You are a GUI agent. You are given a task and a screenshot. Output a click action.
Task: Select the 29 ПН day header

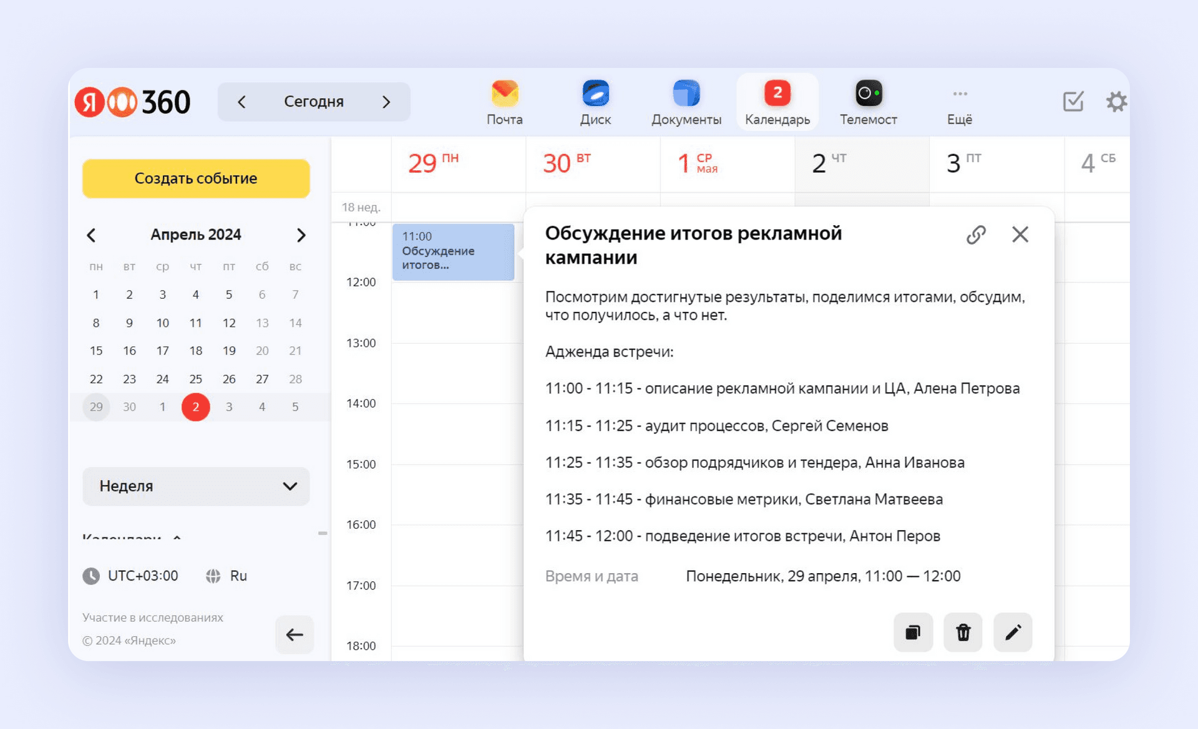434,163
